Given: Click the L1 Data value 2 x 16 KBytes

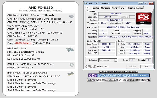Looking at the screenshot, I should coord(134,44).
